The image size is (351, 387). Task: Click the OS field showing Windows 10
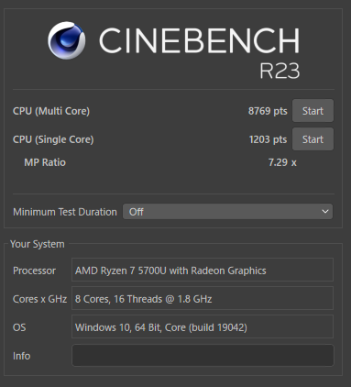pyautogui.click(x=203, y=326)
